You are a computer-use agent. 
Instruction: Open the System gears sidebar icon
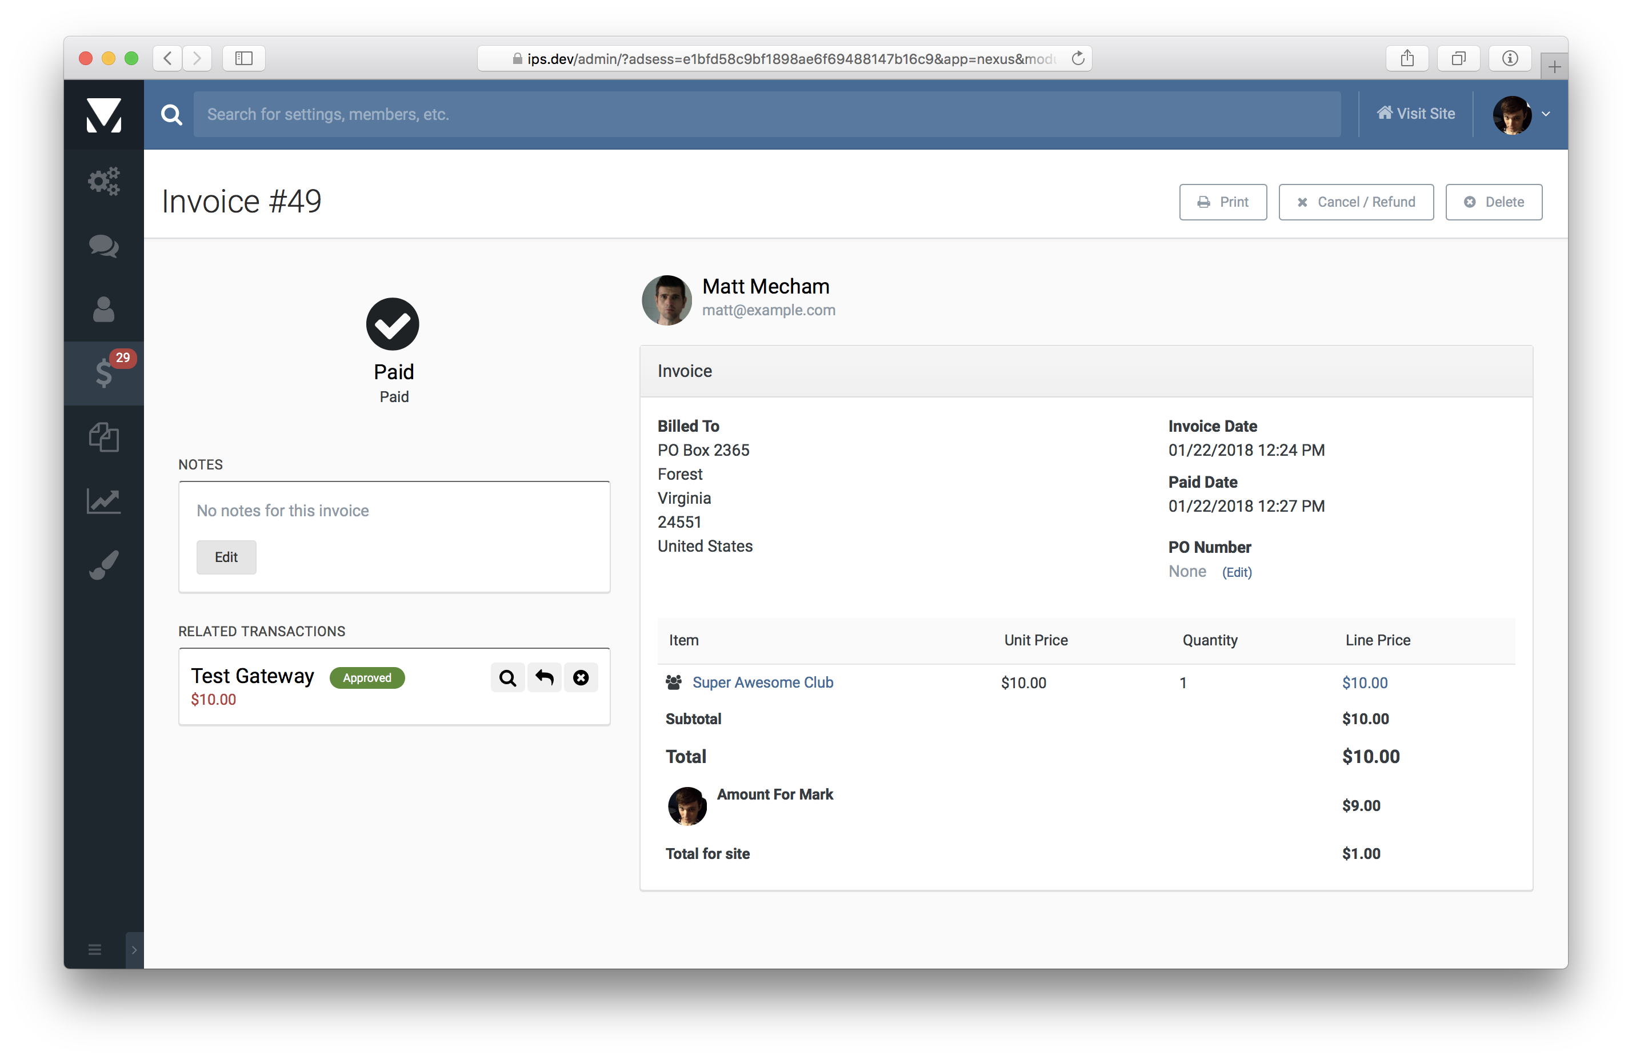tap(103, 182)
